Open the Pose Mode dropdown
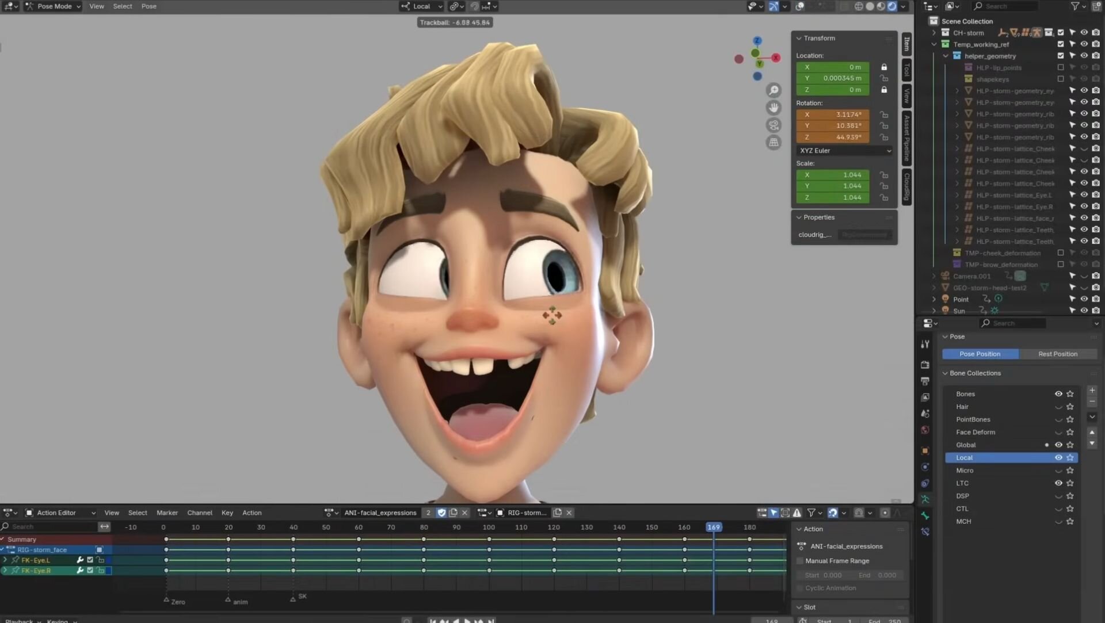The height and width of the screenshot is (623, 1105). click(54, 6)
